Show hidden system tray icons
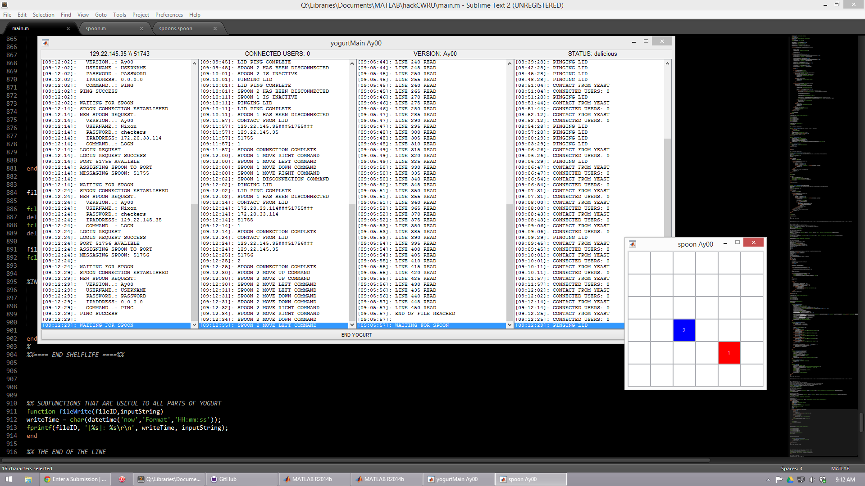 (768, 480)
